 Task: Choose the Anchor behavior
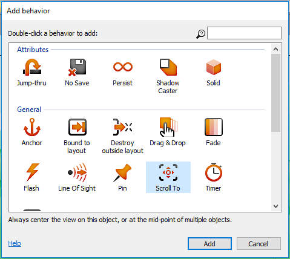click(31, 133)
